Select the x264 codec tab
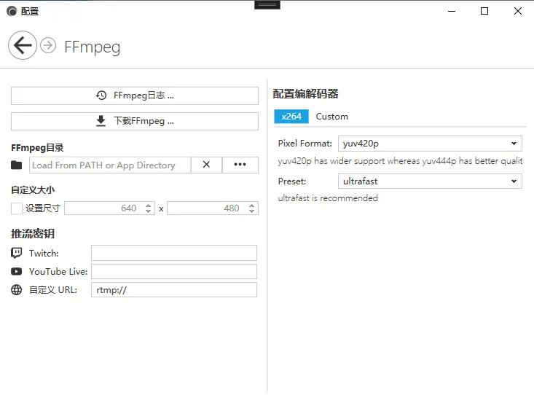Screen dimensions: 534x395 (x=291, y=117)
